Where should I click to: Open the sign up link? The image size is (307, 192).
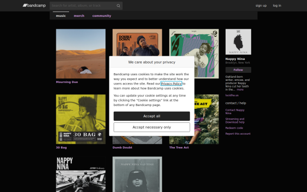[x=261, y=6]
